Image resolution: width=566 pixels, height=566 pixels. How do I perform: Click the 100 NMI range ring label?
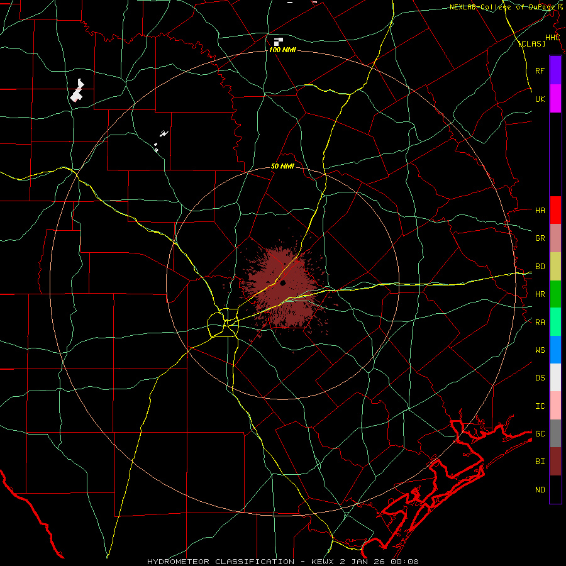tap(282, 50)
